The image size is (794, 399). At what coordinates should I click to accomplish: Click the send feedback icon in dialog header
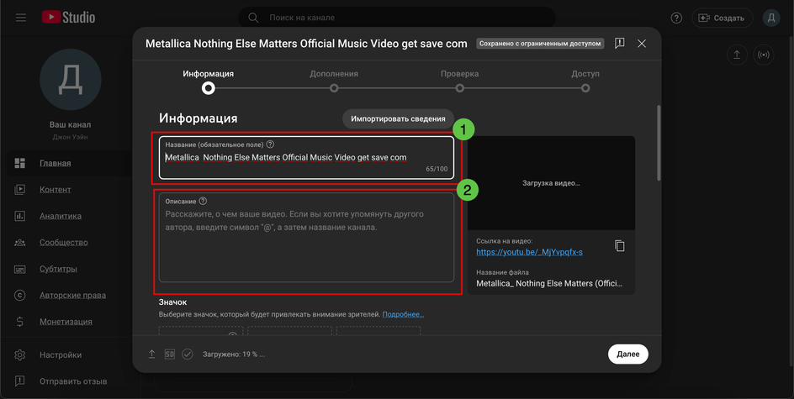[x=619, y=44]
